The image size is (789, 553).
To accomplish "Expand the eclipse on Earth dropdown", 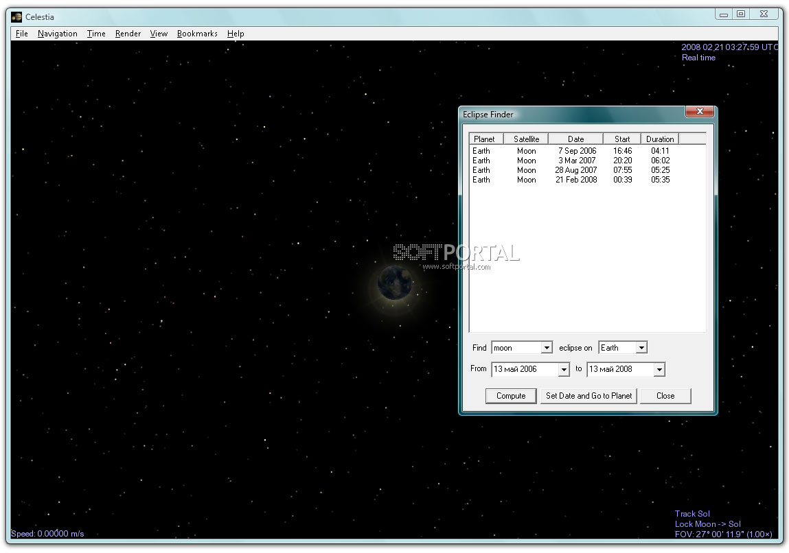I will pos(641,348).
